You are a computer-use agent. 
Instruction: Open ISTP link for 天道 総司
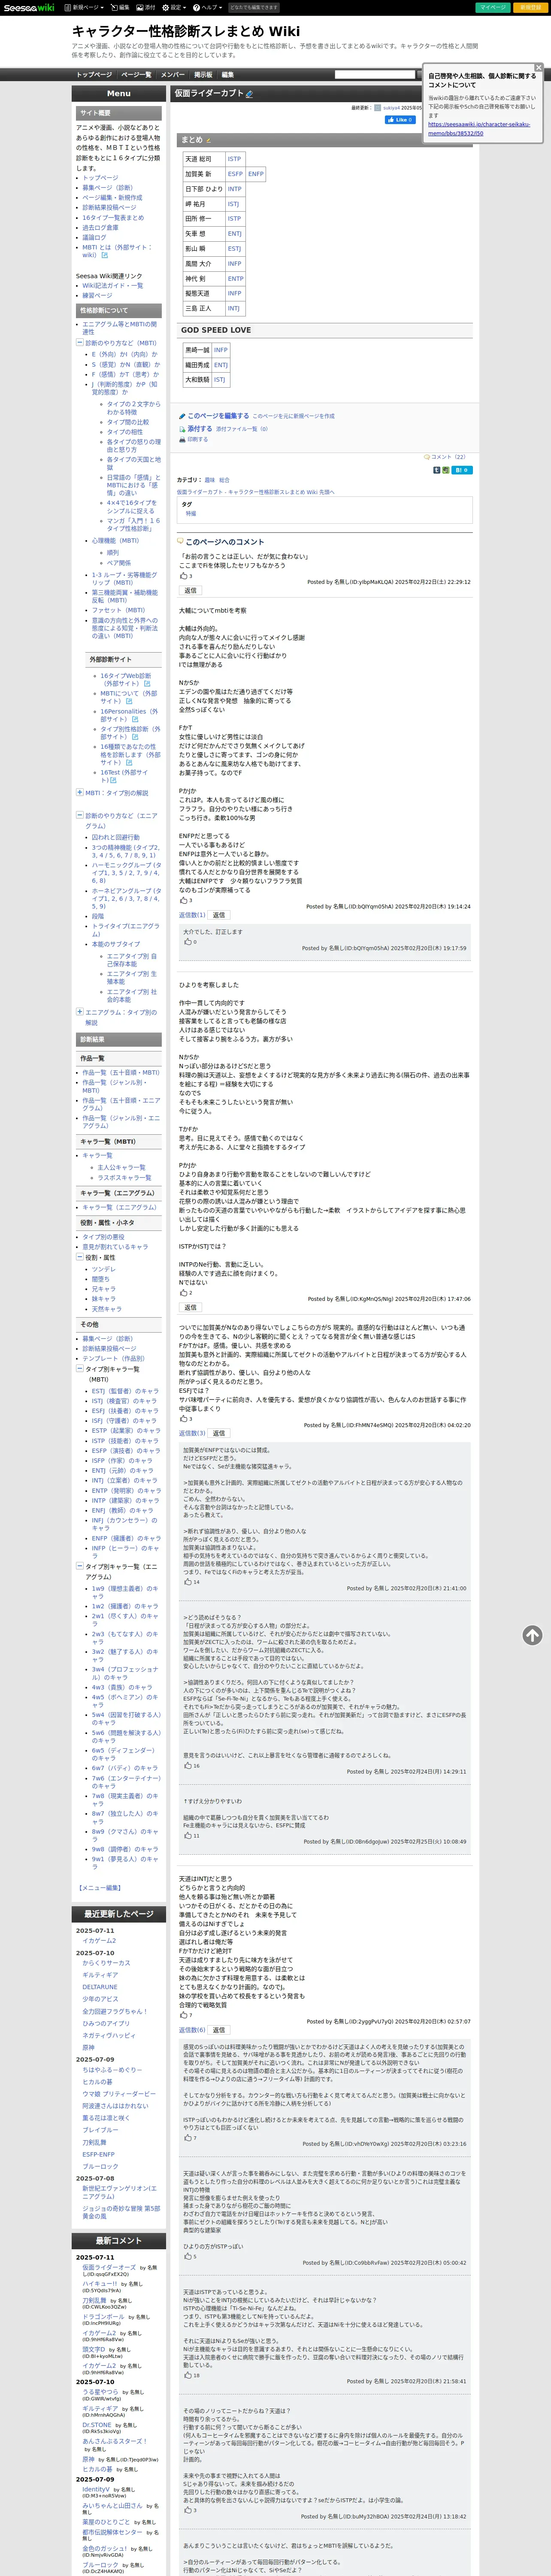(234, 159)
